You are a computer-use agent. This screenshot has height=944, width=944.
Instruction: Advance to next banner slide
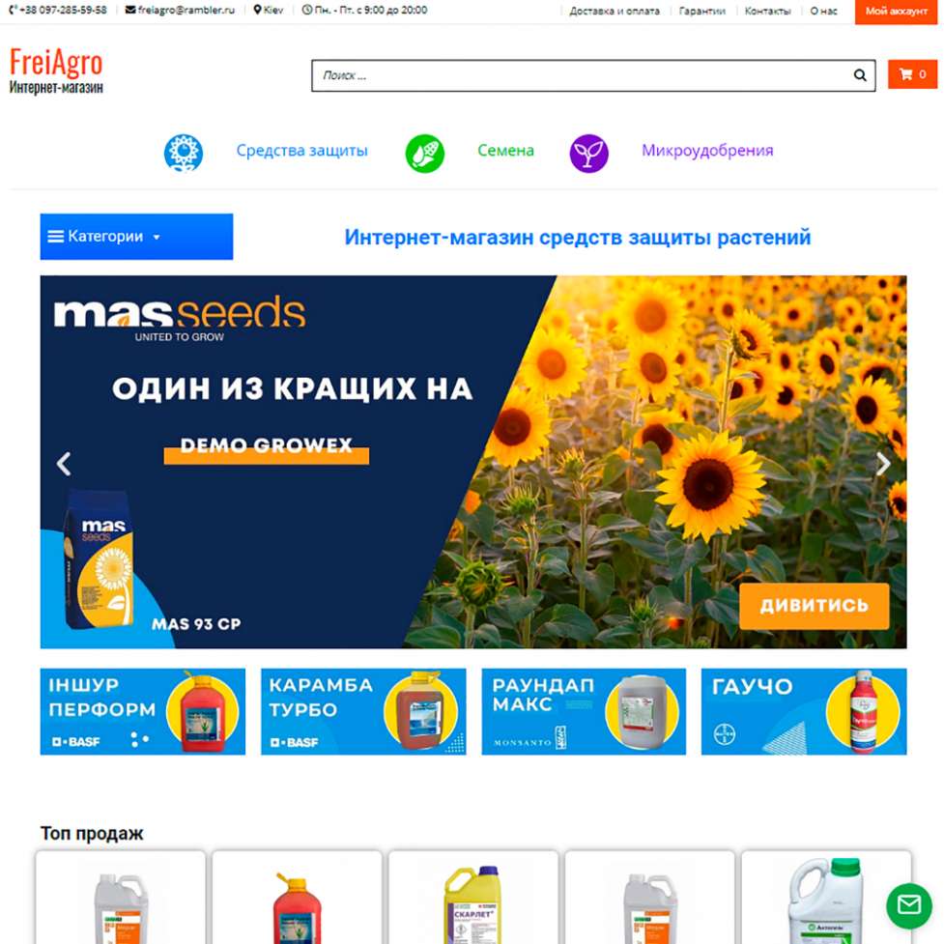pyautogui.click(x=882, y=464)
